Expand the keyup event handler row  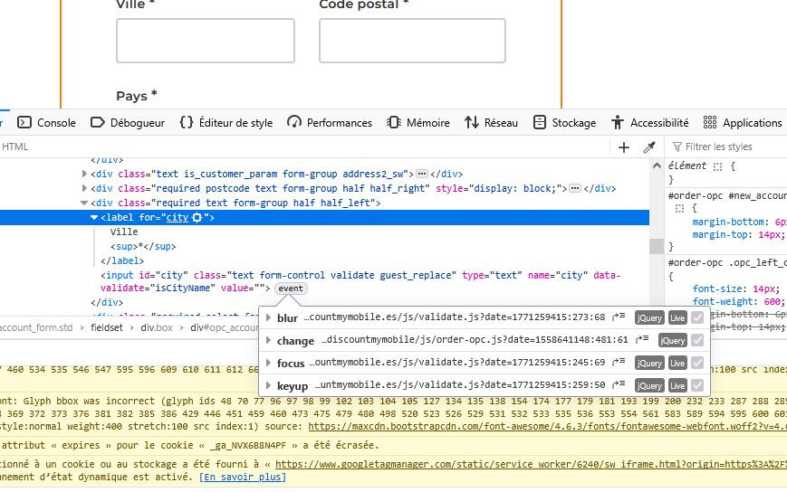pos(267,386)
